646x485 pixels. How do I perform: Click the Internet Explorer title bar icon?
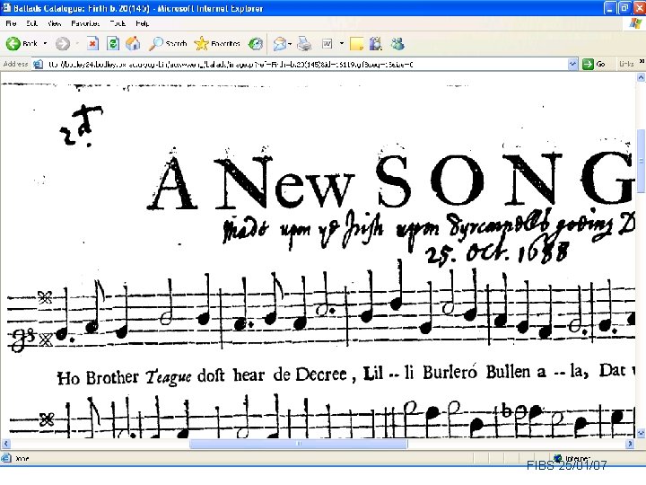5,8
